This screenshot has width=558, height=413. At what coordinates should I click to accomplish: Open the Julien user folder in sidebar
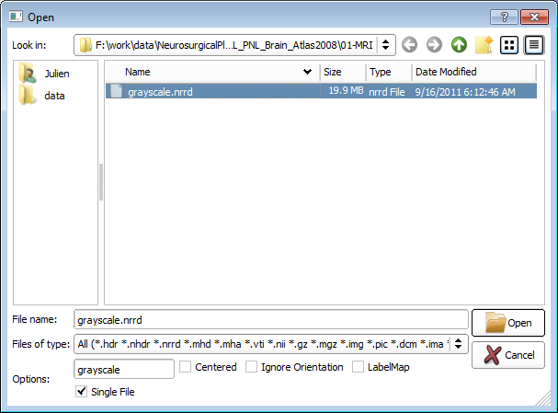56,74
